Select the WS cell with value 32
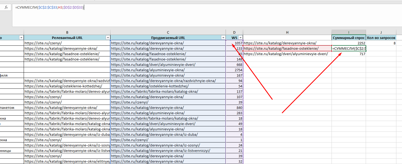The height and width of the screenshot is (164, 402). tap(234, 161)
